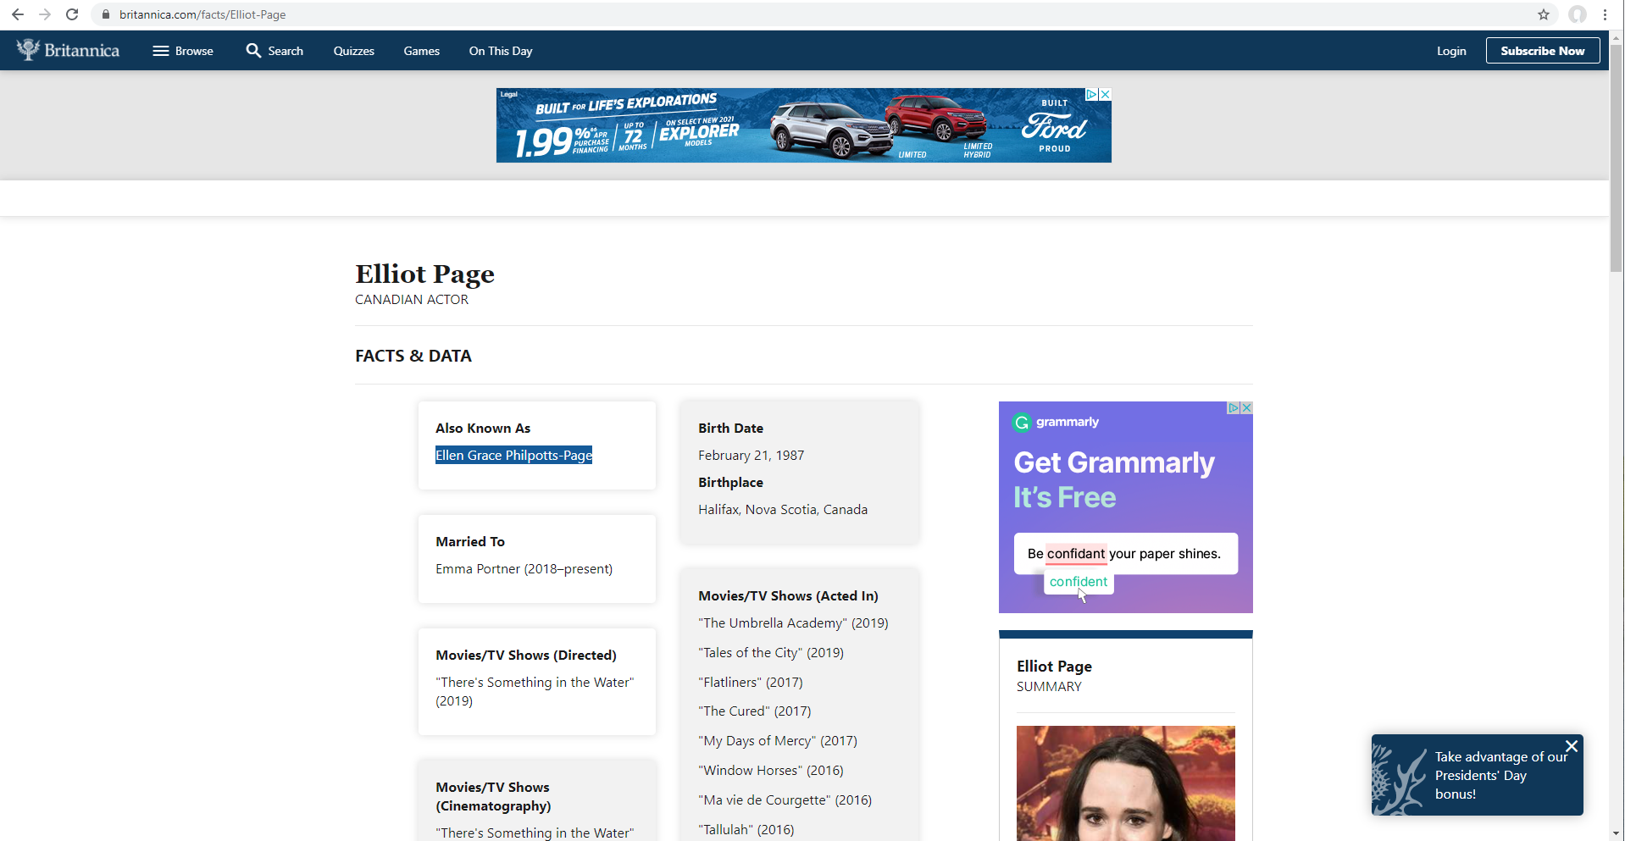The image size is (1625, 841).
Task: Reload the Britannica page
Action: (72, 14)
